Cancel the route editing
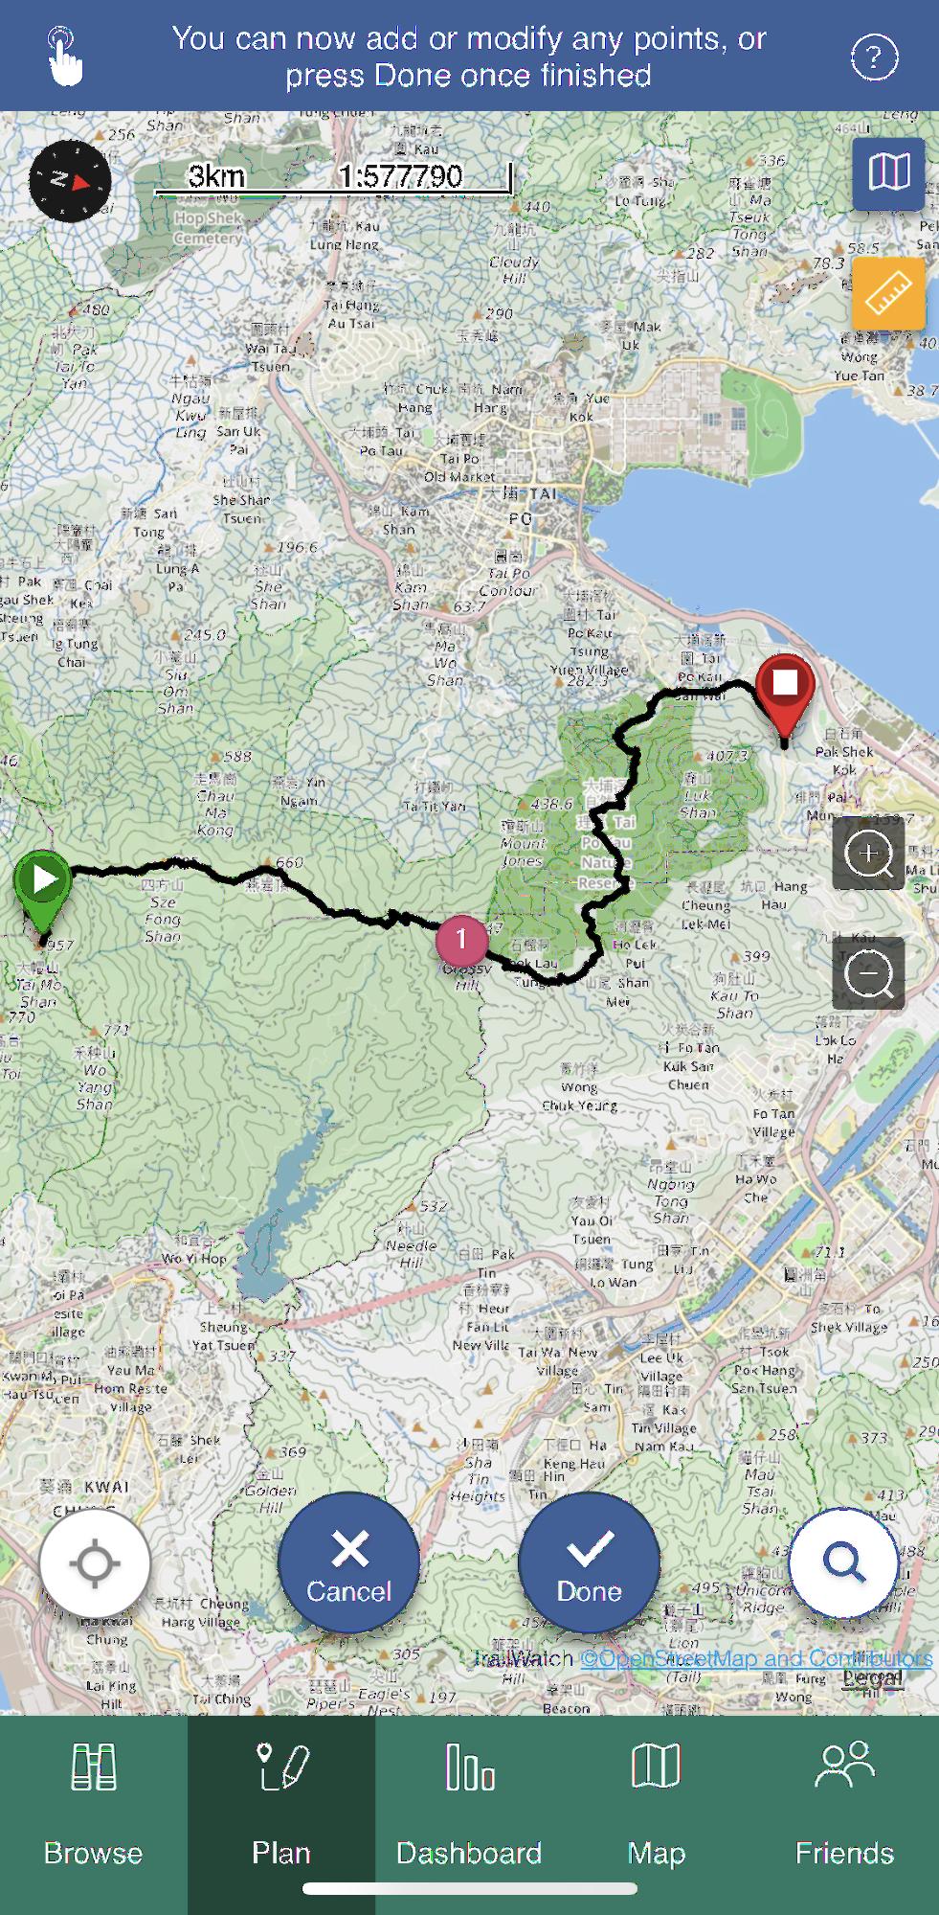 [349, 1563]
